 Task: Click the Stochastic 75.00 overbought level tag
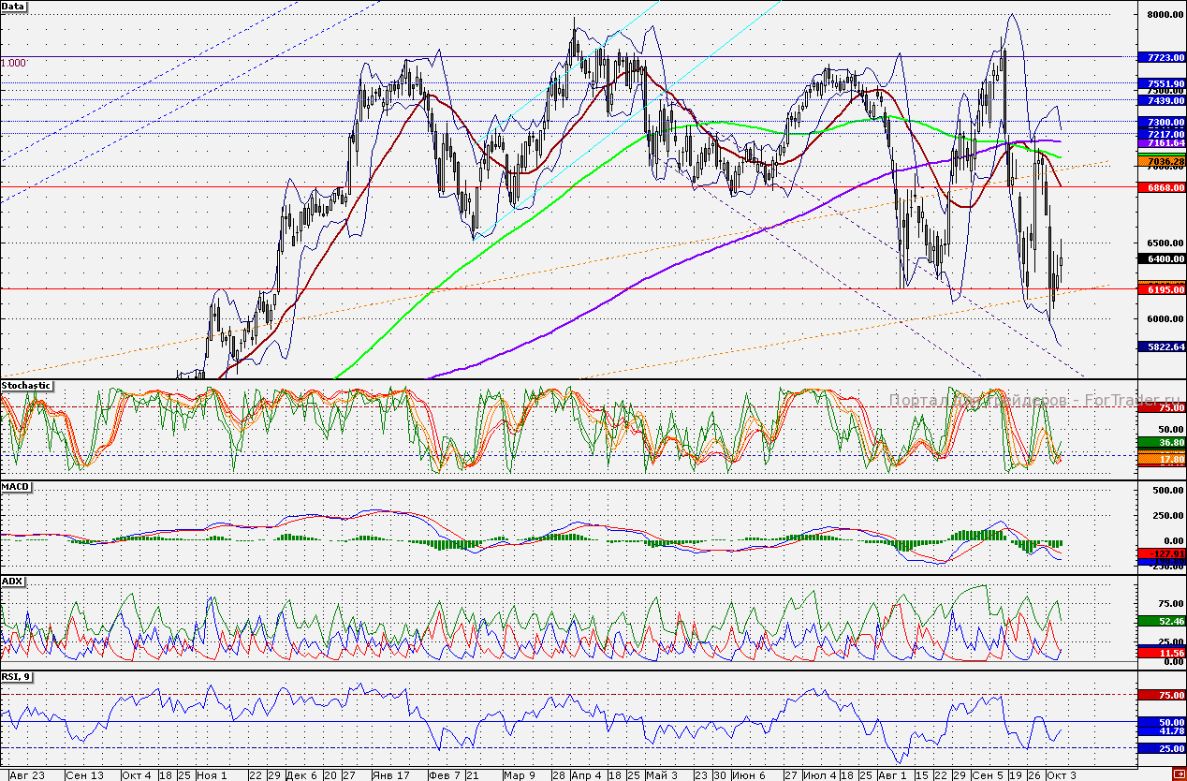[x=1161, y=407]
